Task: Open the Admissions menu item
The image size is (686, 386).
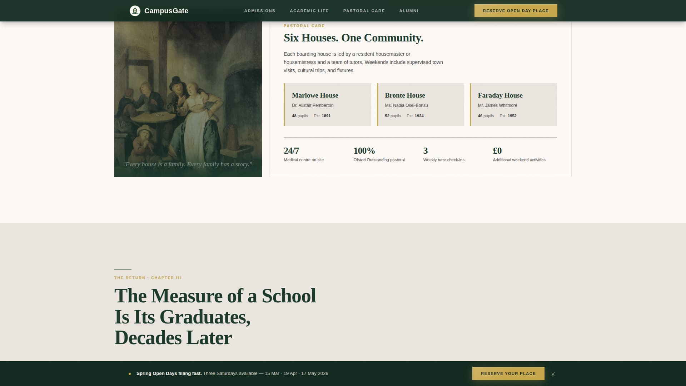Action: (x=260, y=11)
